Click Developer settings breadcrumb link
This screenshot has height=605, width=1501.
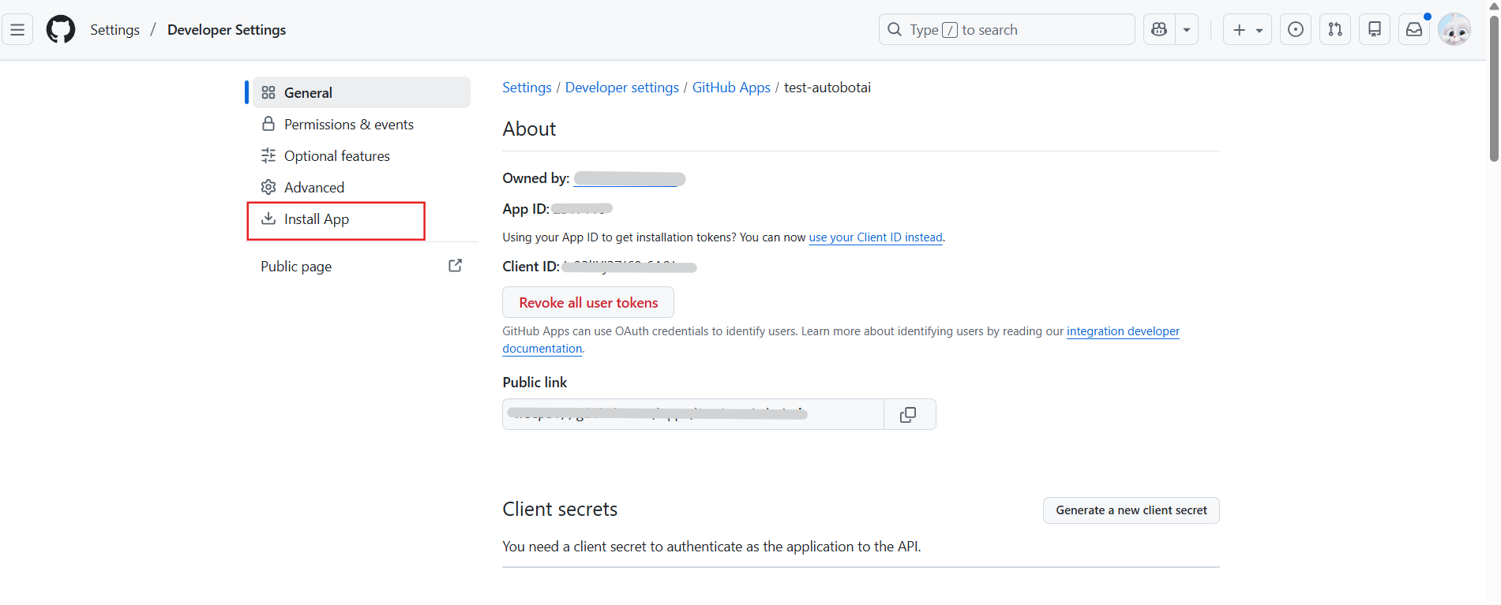(622, 88)
